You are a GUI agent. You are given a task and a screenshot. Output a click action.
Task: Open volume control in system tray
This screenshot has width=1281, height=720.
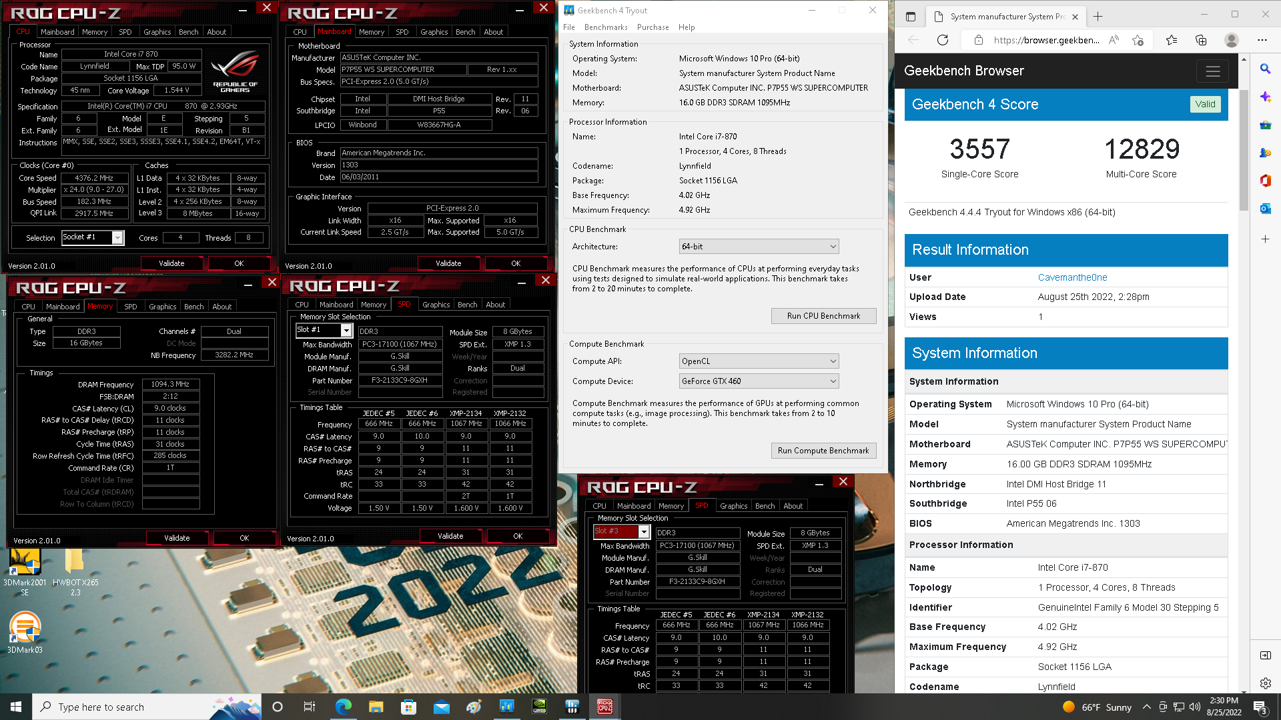(1194, 707)
